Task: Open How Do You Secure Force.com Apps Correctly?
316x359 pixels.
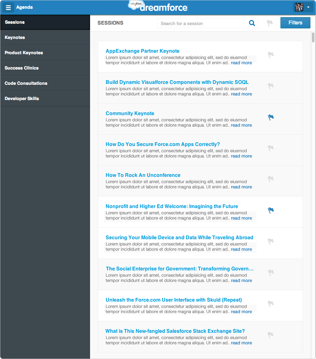Action: (x=162, y=144)
